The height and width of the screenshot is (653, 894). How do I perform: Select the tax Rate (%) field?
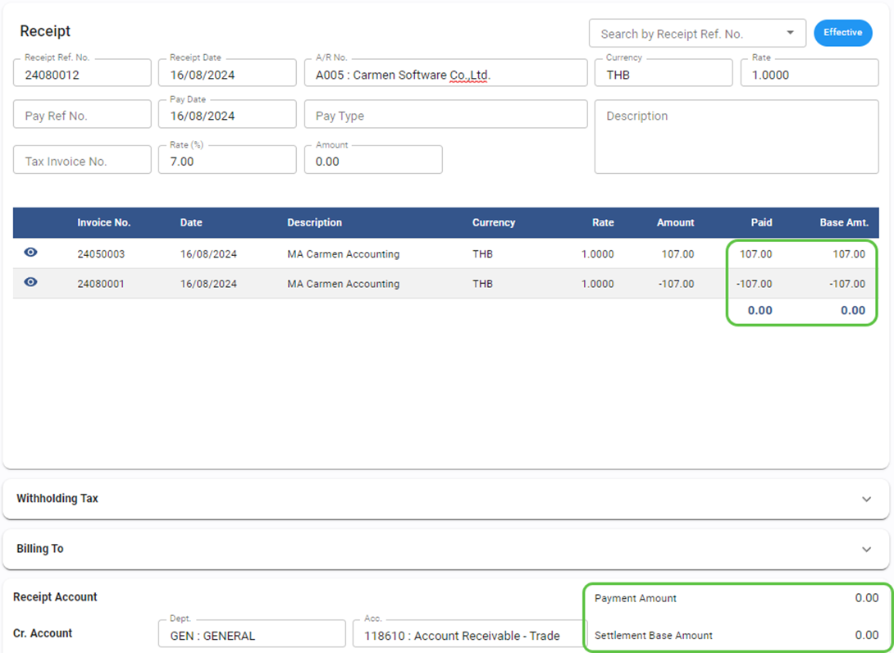pyautogui.click(x=226, y=161)
